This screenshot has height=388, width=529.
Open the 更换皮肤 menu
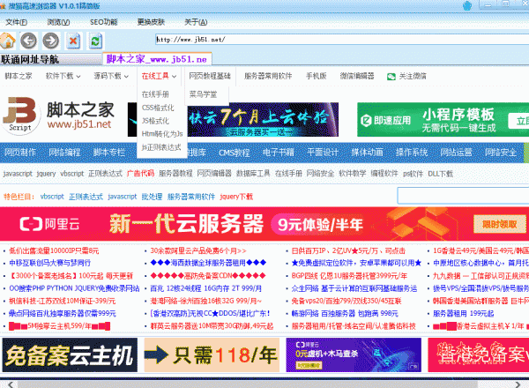tap(151, 22)
